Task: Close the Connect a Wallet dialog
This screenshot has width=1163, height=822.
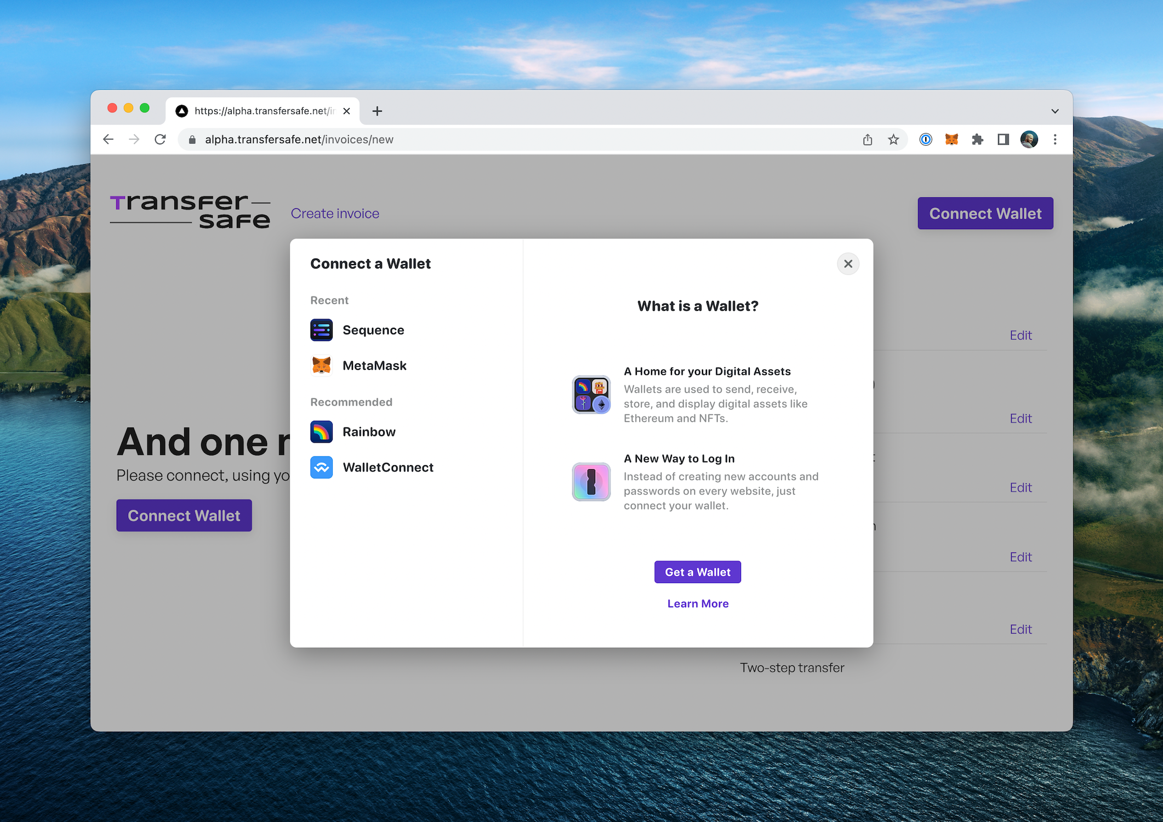Action: (x=848, y=264)
